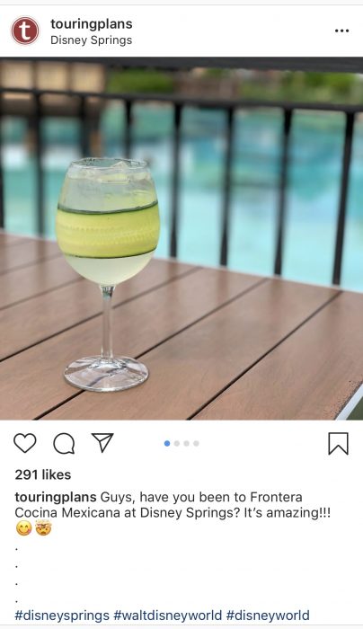
Task: Share post with paper plane icon
Action: coord(102,442)
